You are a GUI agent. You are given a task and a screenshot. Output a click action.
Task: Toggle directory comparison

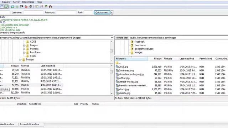[42, 6]
